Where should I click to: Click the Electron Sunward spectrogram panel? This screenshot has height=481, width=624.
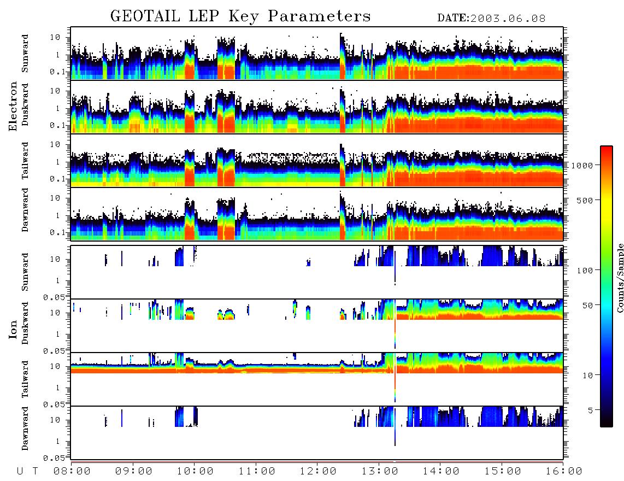317,54
